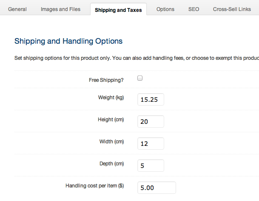Click the Handling cost per item field
The width and height of the screenshot is (259, 201).
[x=157, y=188]
